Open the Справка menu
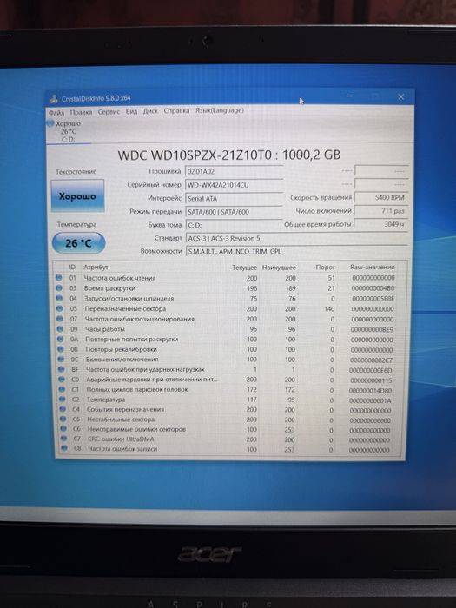This screenshot has width=456, height=608. [x=176, y=110]
